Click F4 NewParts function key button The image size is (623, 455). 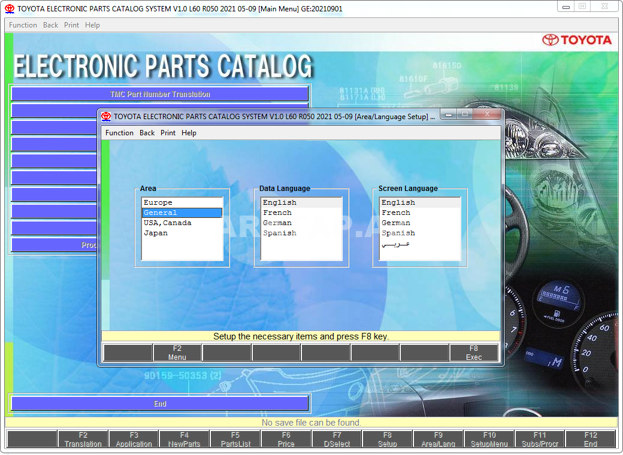[x=185, y=439]
